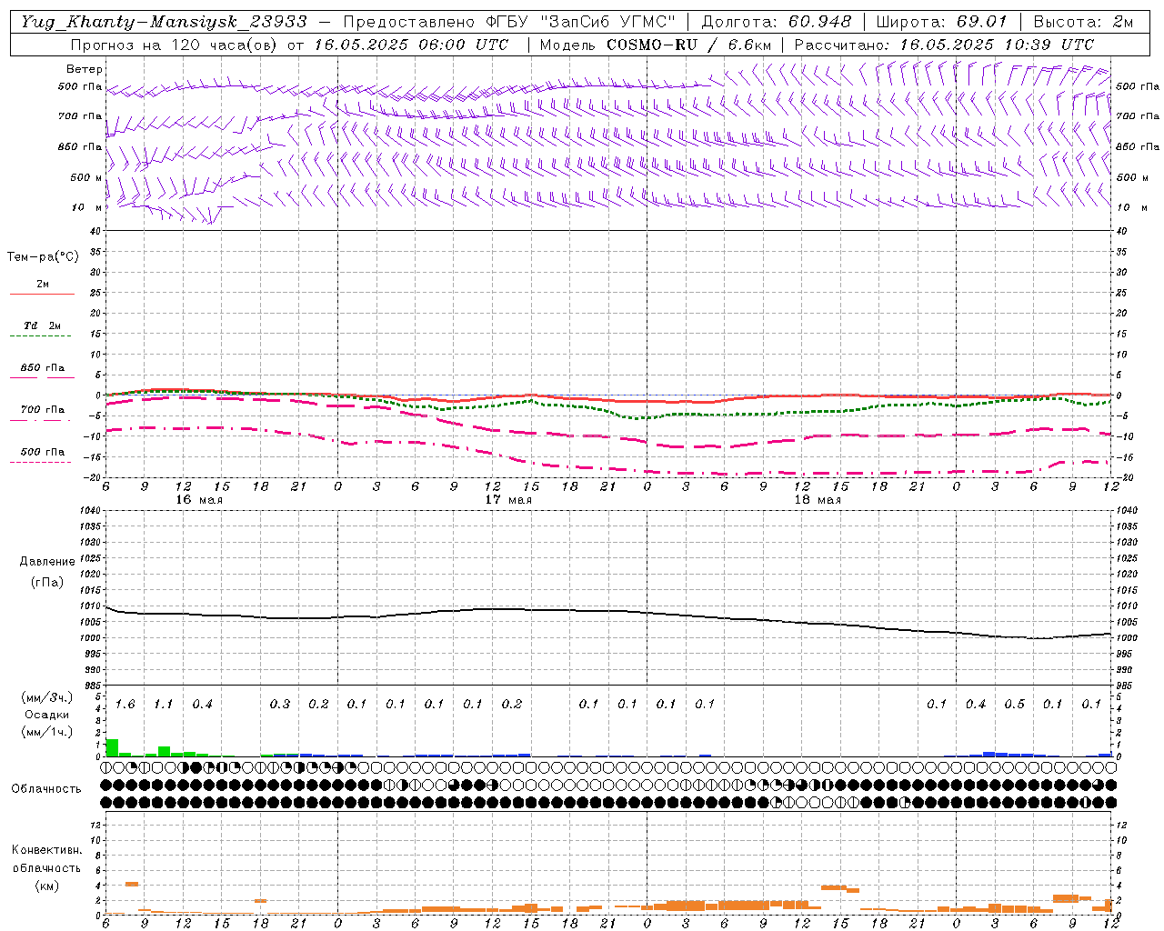The image size is (1164, 931).
Task: Click the 18 мая date label
Action: pyautogui.click(x=818, y=500)
